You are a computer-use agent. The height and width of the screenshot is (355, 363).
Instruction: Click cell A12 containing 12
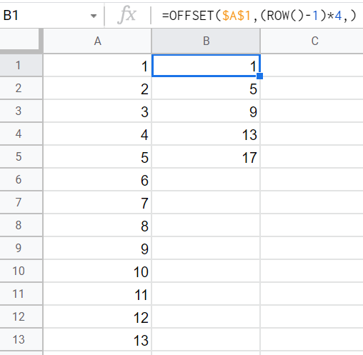(97, 316)
